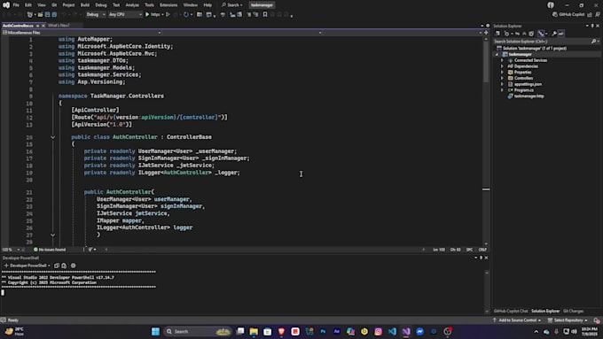Open GitHub Copilot button
The height and width of the screenshot is (339, 603).
point(568,14)
